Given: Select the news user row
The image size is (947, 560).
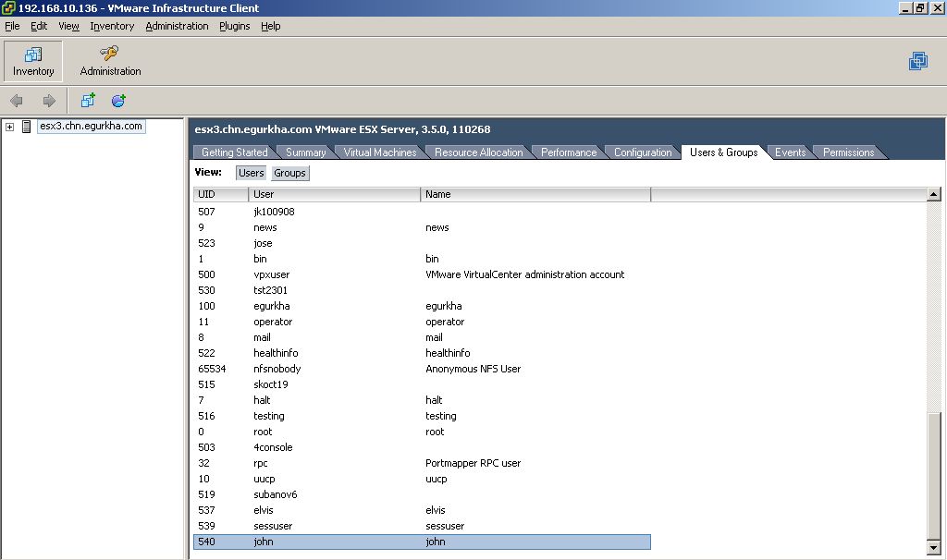Looking at the screenshot, I should tap(422, 227).
